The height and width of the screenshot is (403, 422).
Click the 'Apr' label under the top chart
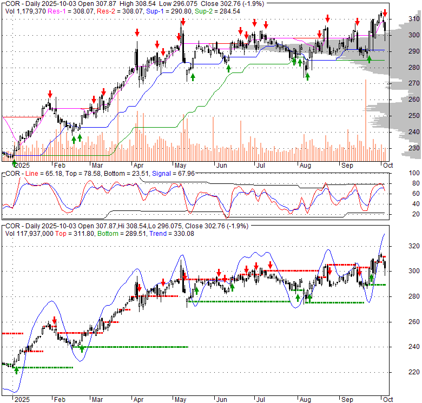tap(139, 166)
